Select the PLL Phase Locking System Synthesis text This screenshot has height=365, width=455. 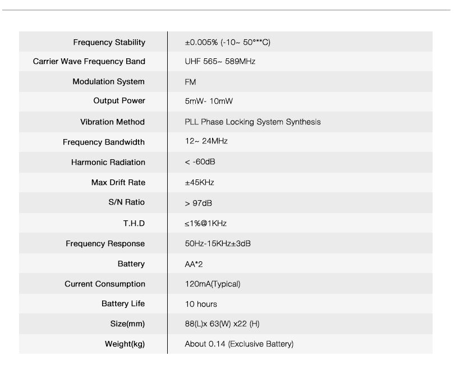pyautogui.click(x=252, y=122)
